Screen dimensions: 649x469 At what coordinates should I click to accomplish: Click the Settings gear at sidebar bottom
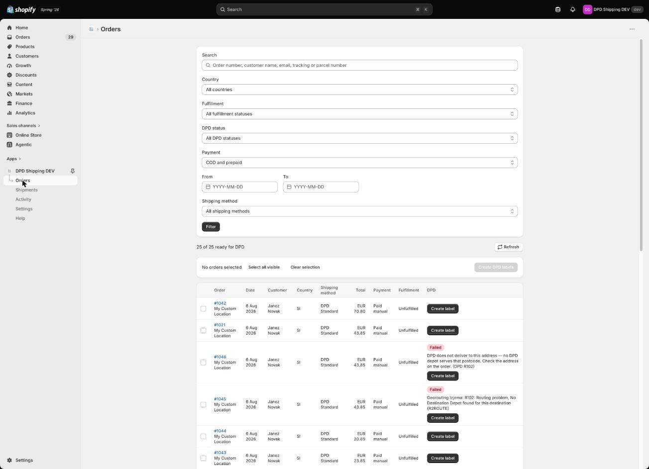(9, 461)
